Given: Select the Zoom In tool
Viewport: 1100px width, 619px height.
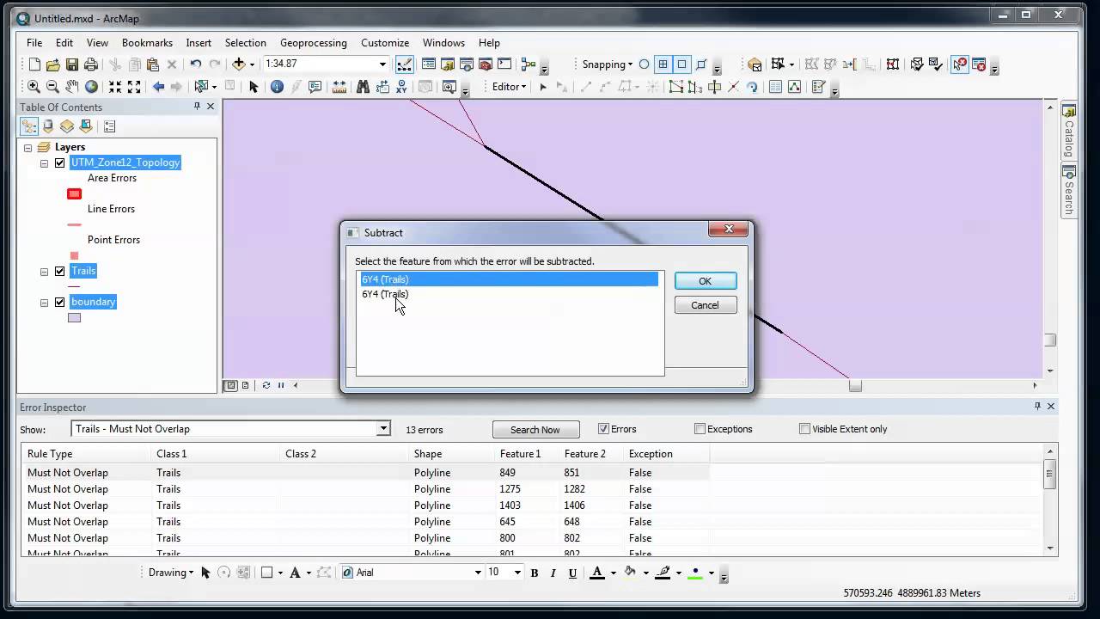Looking at the screenshot, I should [x=34, y=87].
